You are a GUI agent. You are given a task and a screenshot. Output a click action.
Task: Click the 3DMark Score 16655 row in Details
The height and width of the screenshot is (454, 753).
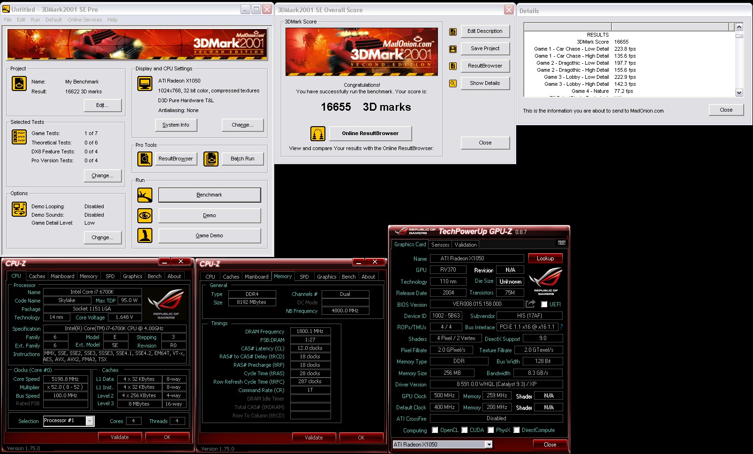click(x=629, y=42)
